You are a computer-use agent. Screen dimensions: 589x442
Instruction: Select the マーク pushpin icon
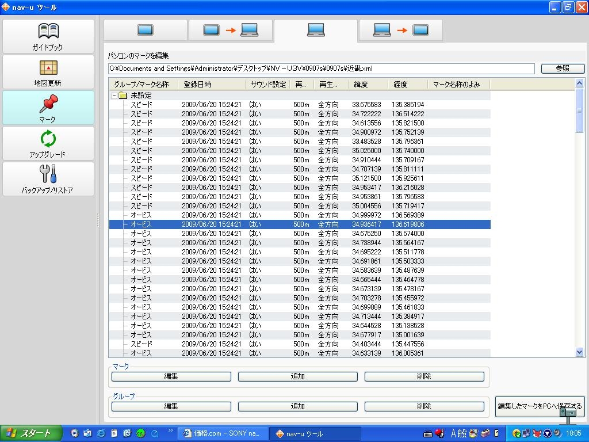click(x=48, y=108)
